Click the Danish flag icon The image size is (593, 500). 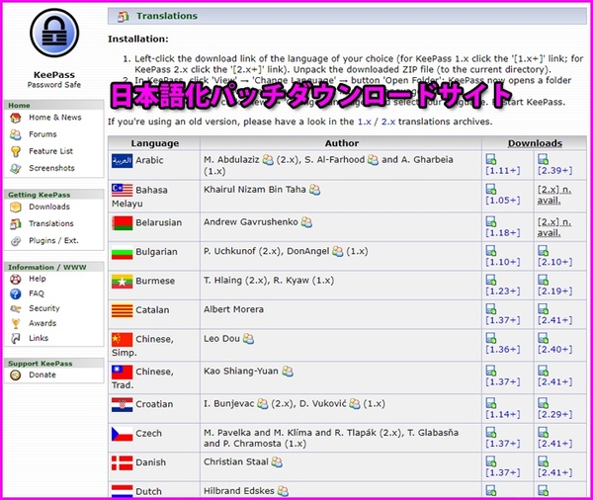click(123, 462)
